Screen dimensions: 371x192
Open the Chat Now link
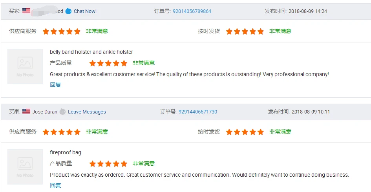(x=85, y=11)
